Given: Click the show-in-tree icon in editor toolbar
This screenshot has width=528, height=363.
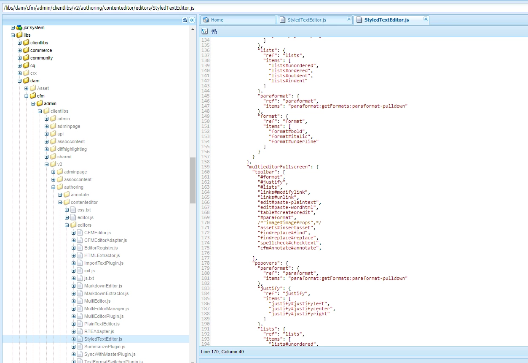Looking at the screenshot, I should [x=205, y=31].
